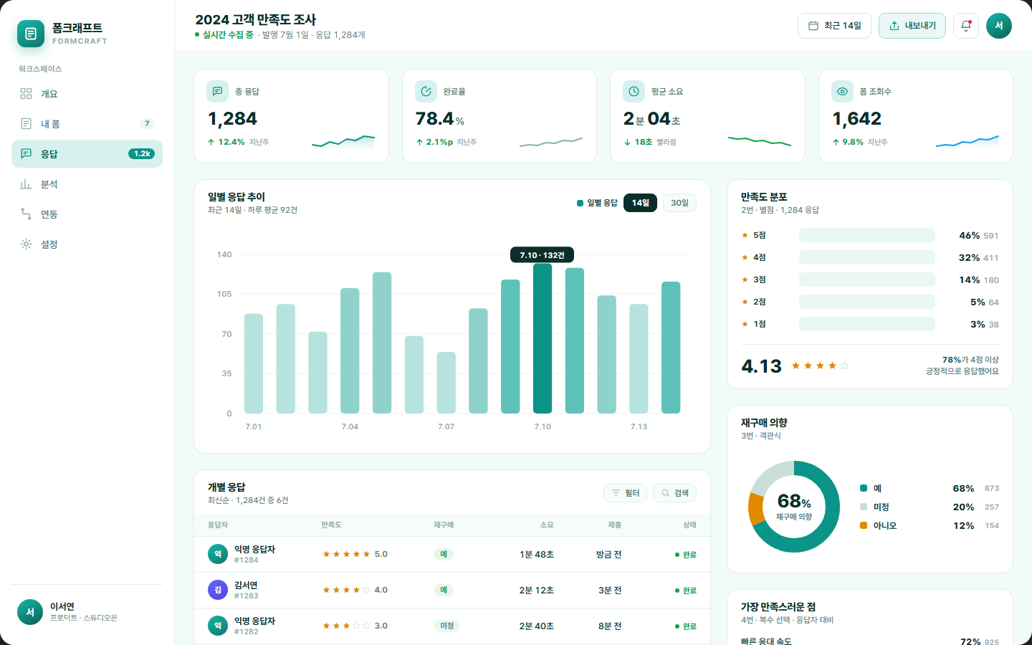The height and width of the screenshot is (645, 1032).
Task: Click the 예 teal legend swatch
Action: (864, 488)
